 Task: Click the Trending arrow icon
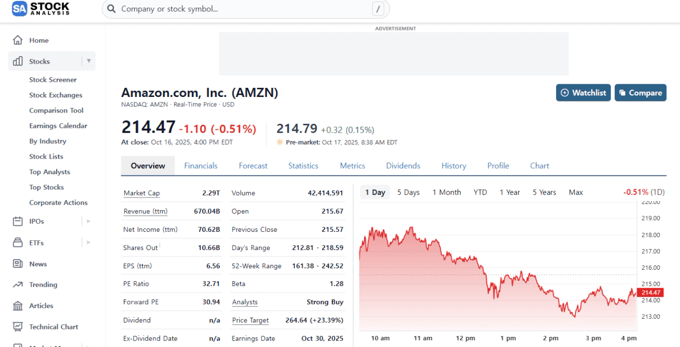click(18, 285)
